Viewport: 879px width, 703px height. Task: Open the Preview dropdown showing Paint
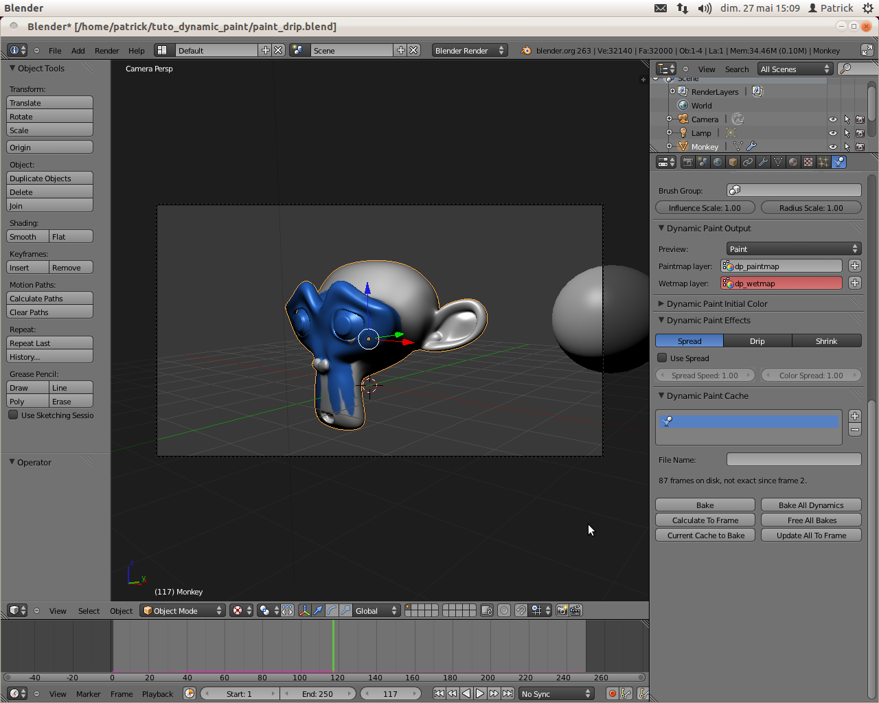793,249
